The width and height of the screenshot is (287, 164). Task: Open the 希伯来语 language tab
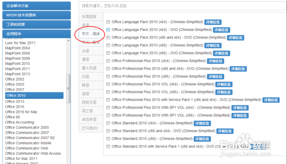click(91, 120)
